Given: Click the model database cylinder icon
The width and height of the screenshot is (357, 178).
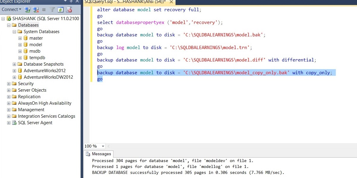Looking at the screenshot, I should tap(26, 45).
